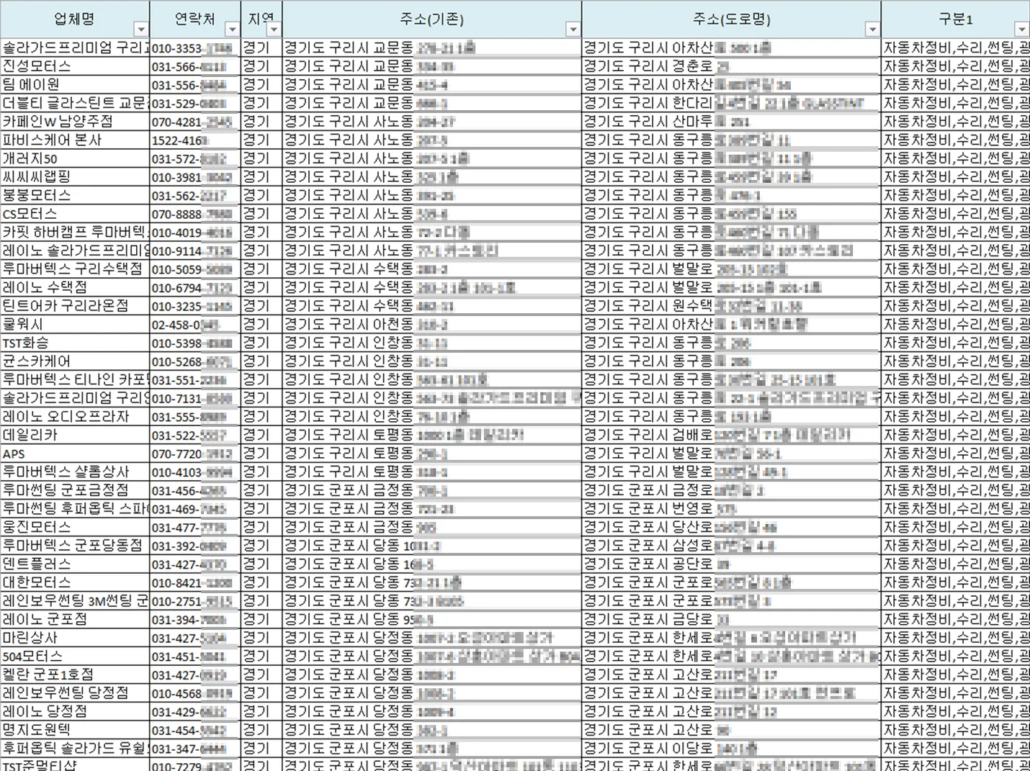Click the 504모터스 cell
Screen dimensions: 1030x771
click(x=75, y=657)
